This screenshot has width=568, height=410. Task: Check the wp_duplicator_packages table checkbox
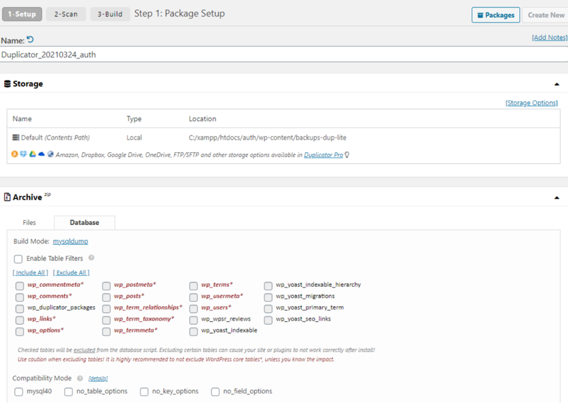click(19, 309)
